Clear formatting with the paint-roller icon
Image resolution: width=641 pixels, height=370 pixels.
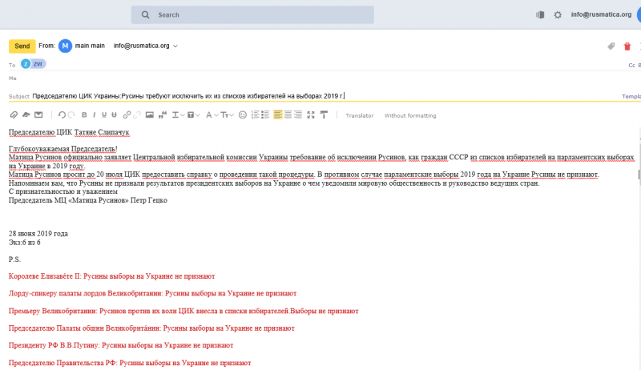[x=324, y=115]
